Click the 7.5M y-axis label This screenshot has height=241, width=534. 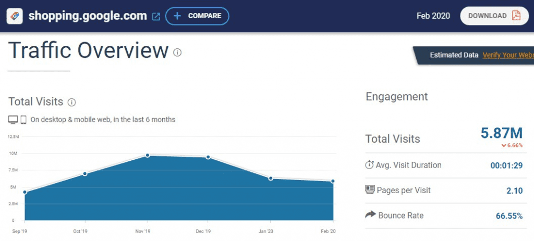[14, 170]
